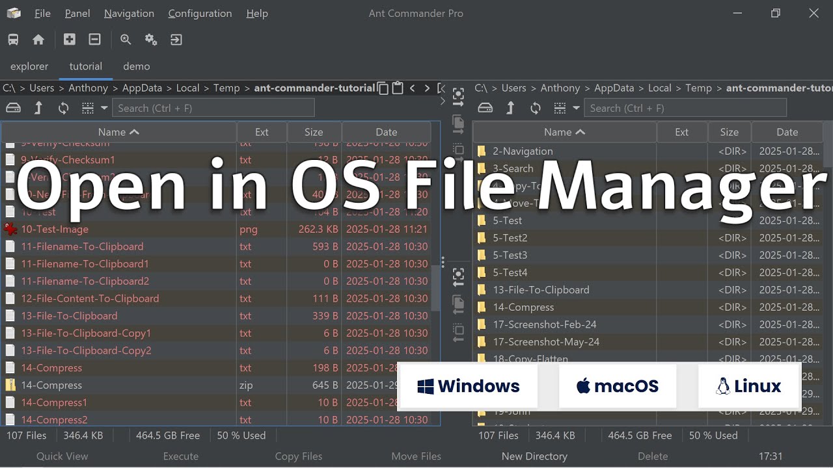
Task: Click lower dashed-box icon with left arrow between panels
Action: 458,331
